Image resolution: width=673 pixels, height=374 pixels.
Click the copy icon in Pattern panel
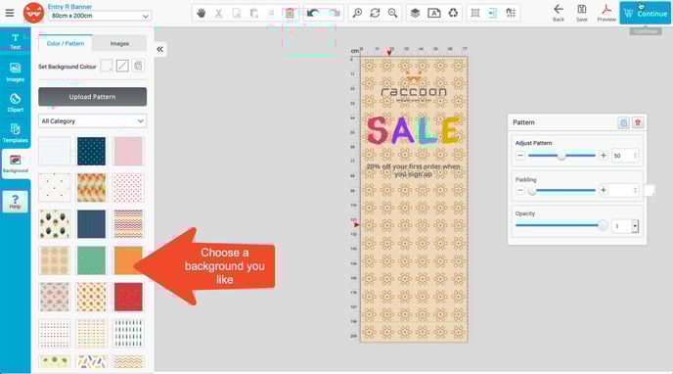click(x=623, y=122)
